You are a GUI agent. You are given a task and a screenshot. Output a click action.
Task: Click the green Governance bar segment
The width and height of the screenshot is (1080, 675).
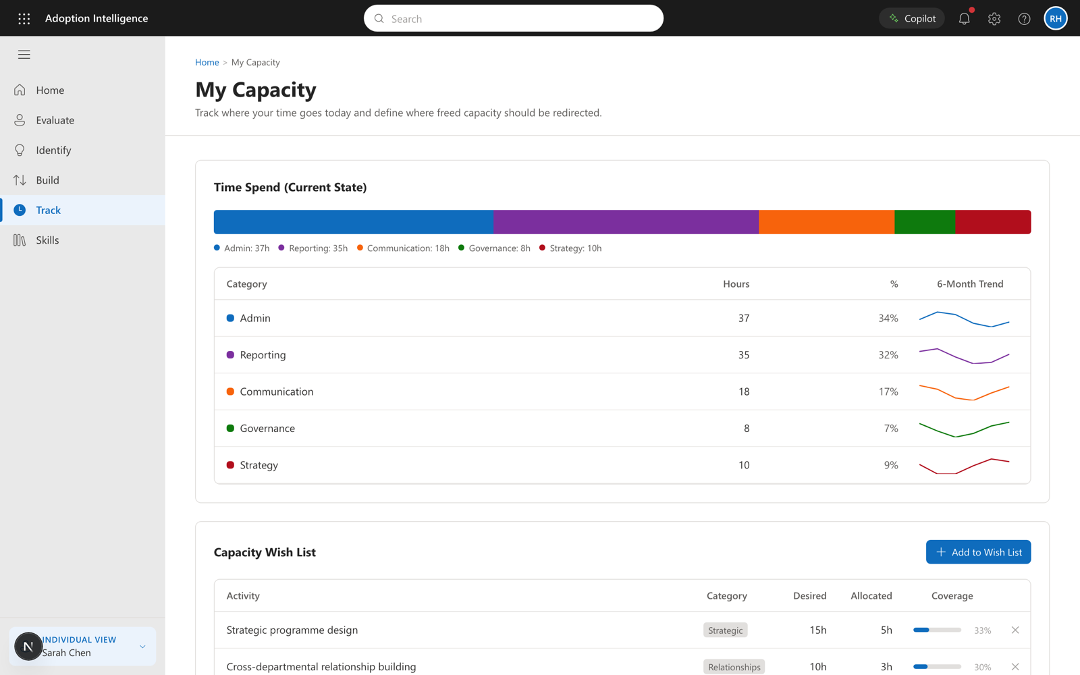click(x=925, y=222)
